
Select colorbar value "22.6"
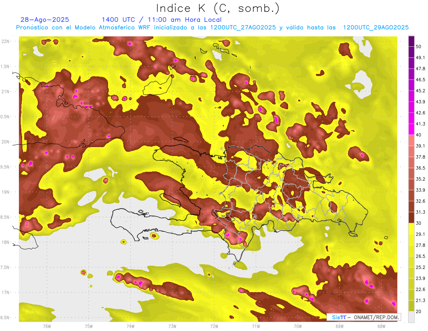(x=421, y=290)
